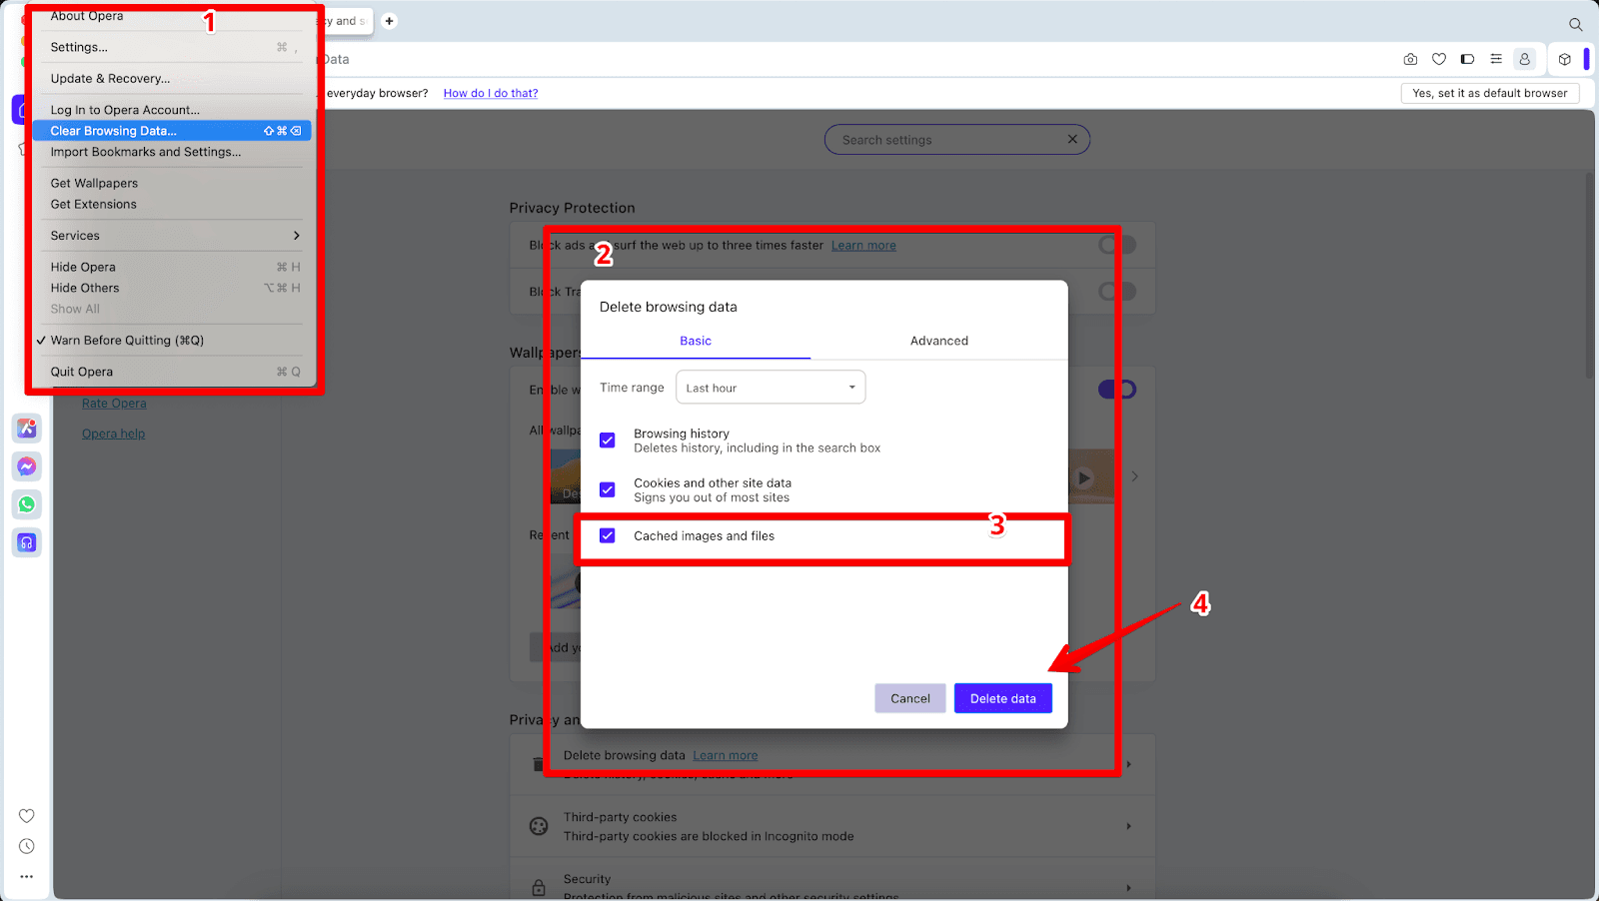Expand the Services submenu
Screen dimensions: 1599x901
point(175,236)
